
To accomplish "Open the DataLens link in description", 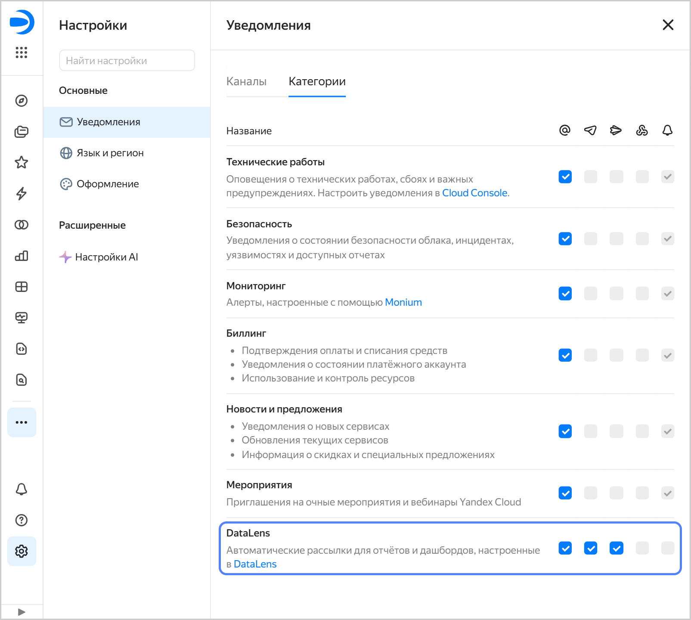I will [255, 564].
